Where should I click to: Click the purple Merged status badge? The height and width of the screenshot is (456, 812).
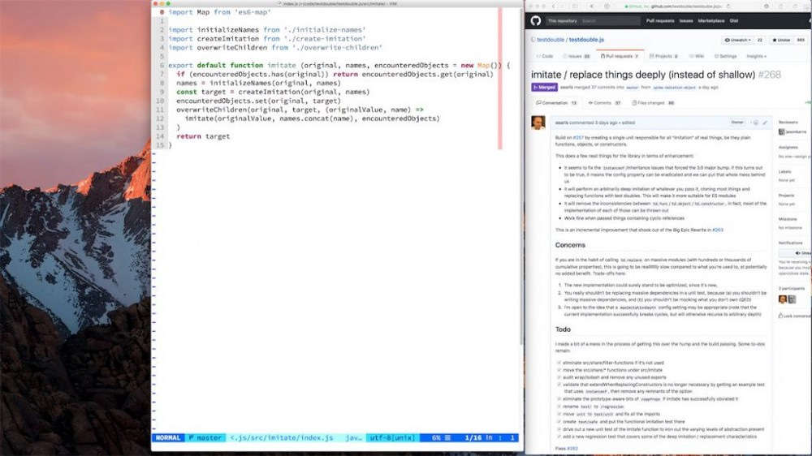point(544,88)
